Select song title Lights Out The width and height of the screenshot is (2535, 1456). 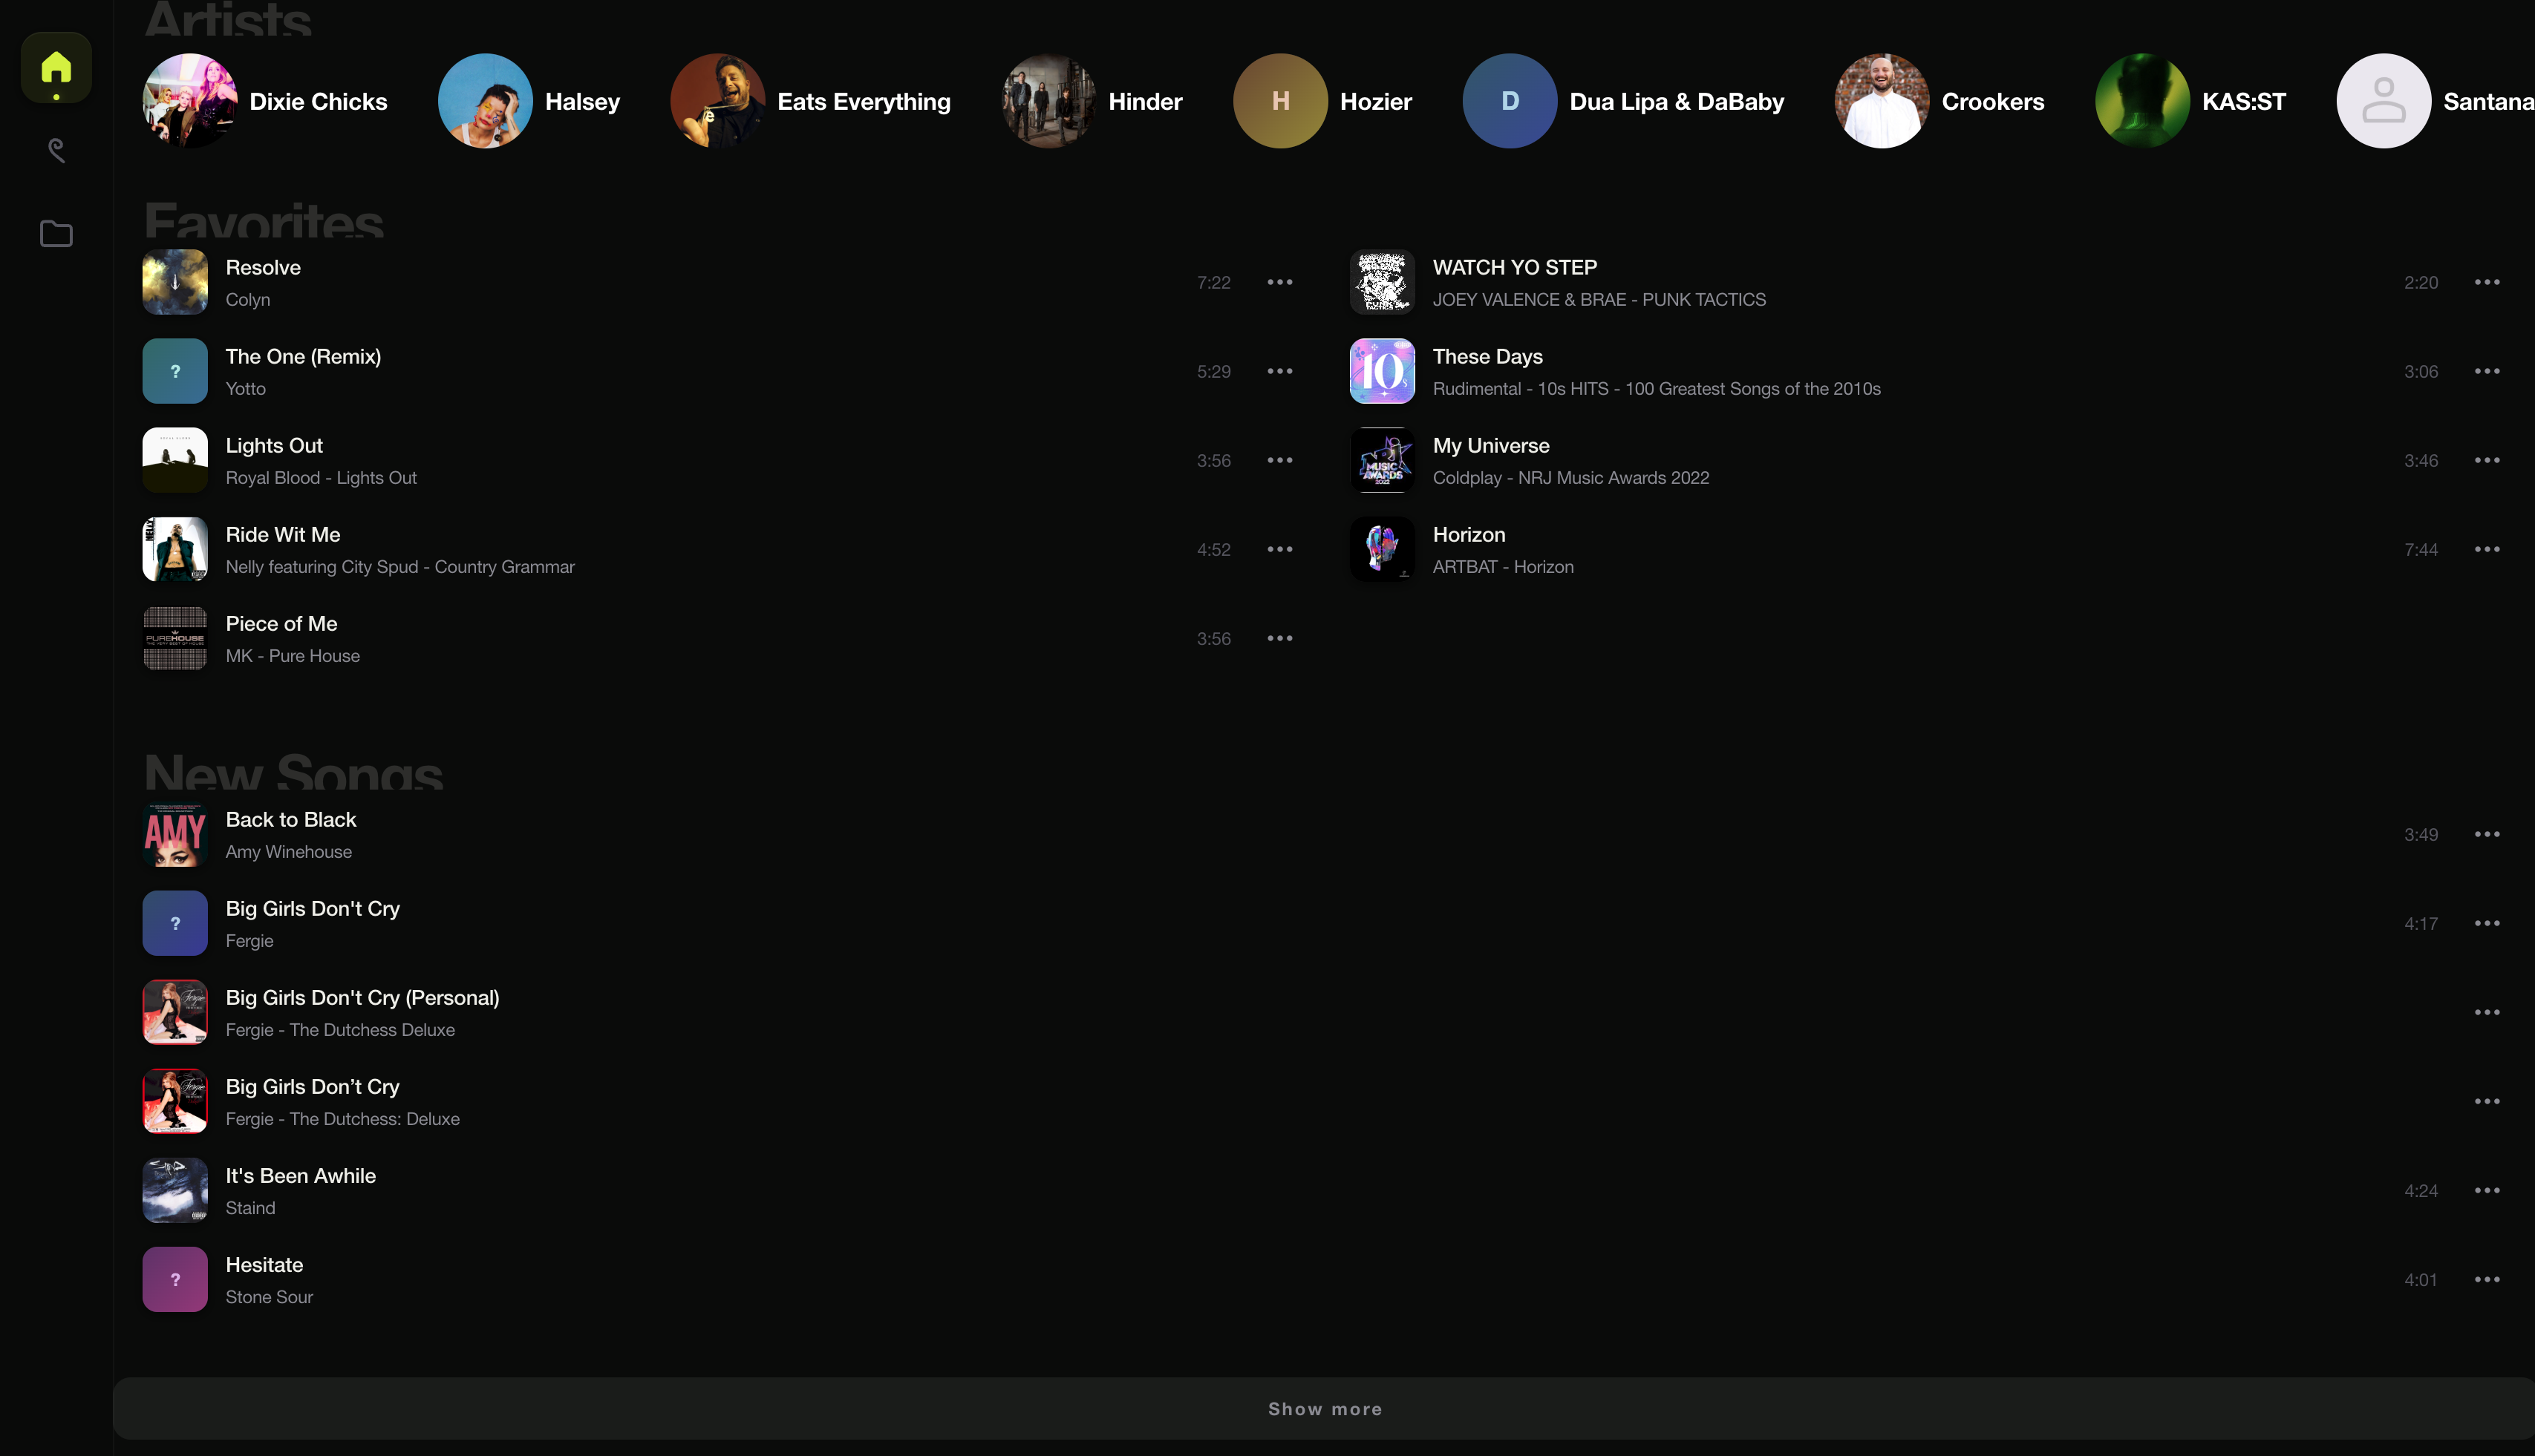coord(274,445)
